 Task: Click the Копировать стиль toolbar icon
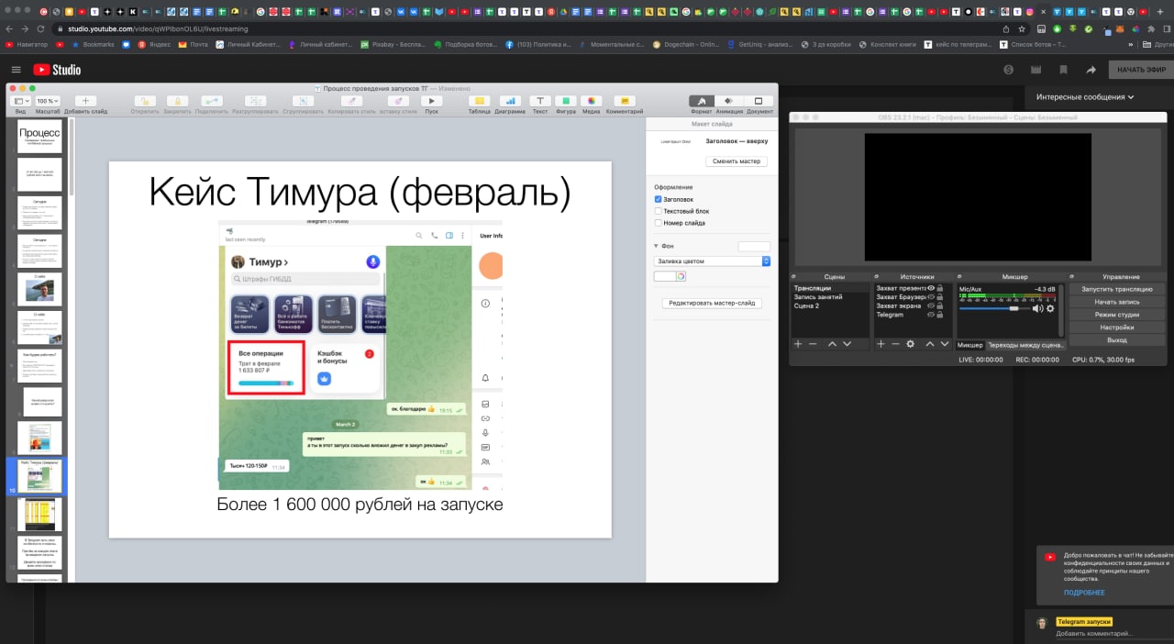click(x=351, y=101)
